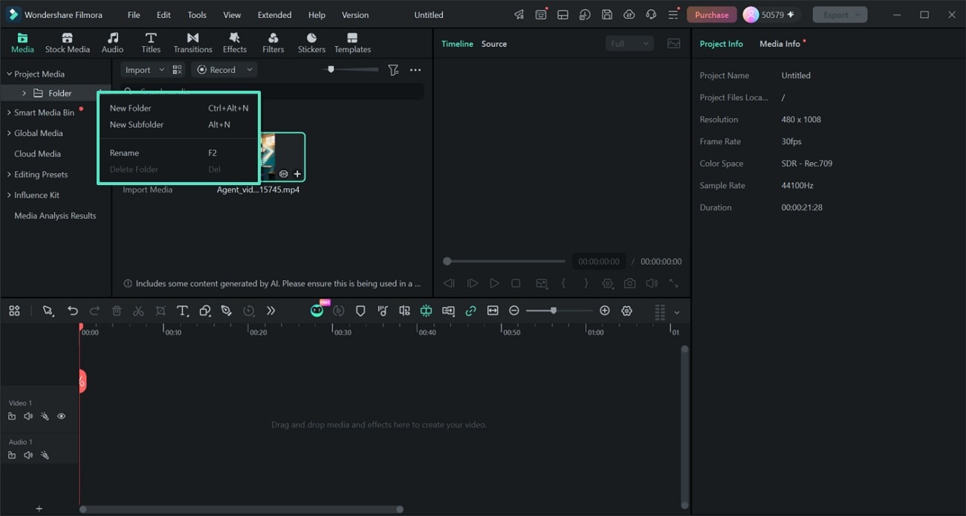Viewport: 966px width, 516px height.
Task: Open Cloud Media in the sidebar
Action: 37,154
